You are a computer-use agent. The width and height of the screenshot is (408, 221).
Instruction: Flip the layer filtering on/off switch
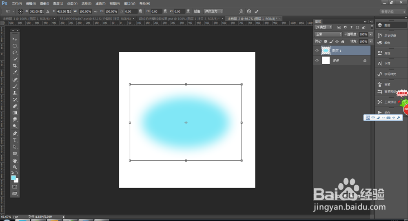[372, 27]
